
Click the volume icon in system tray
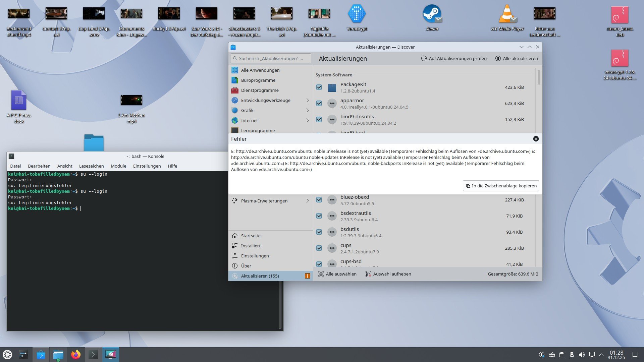582,354
